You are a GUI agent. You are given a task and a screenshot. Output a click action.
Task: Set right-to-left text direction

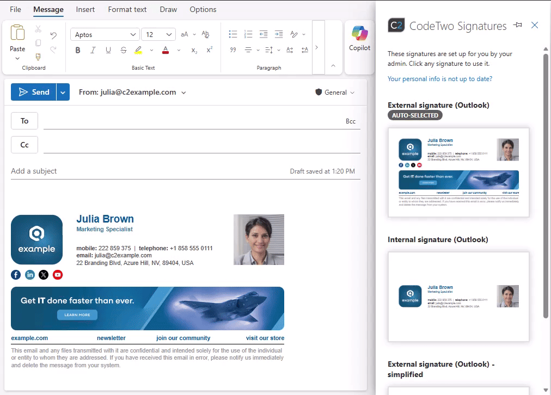[x=305, y=50]
